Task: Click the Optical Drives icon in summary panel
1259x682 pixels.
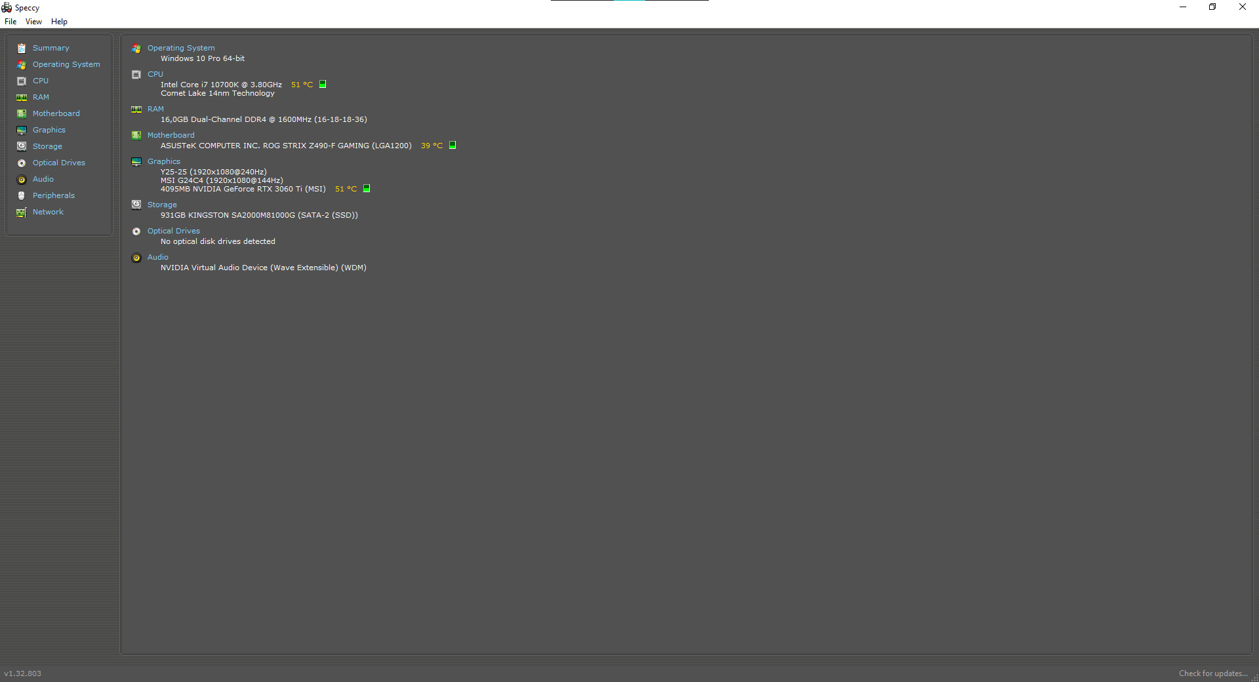Action: pyautogui.click(x=136, y=231)
